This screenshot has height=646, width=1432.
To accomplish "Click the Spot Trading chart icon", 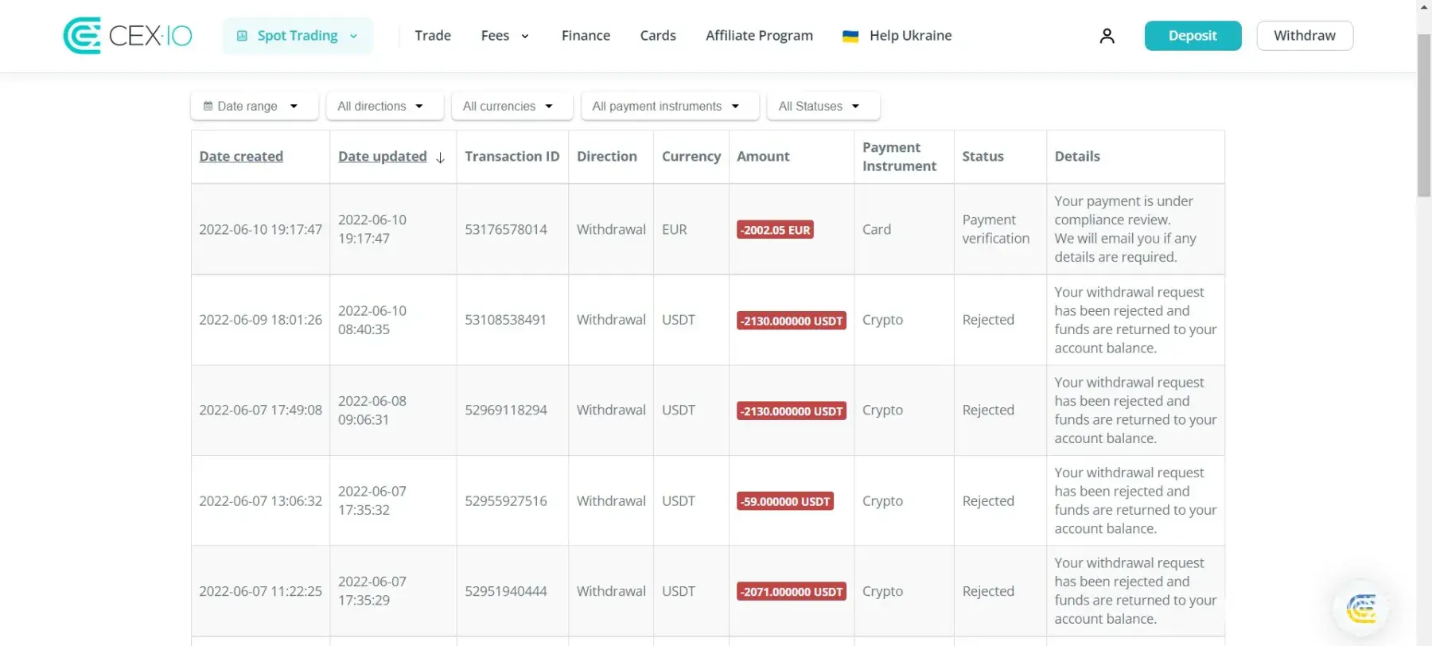I will tap(242, 36).
